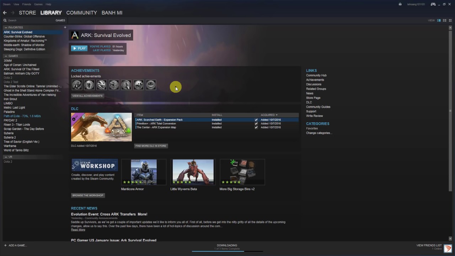Screen dimensions: 455x256
Task: Toggle The Center Expansion Map checkbox
Action: coord(256,127)
